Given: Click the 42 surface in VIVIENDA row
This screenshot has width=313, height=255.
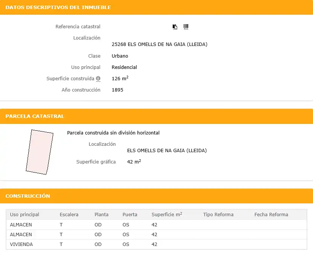Looking at the screenshot, I should pyautogui.click(x=154, y=244).
